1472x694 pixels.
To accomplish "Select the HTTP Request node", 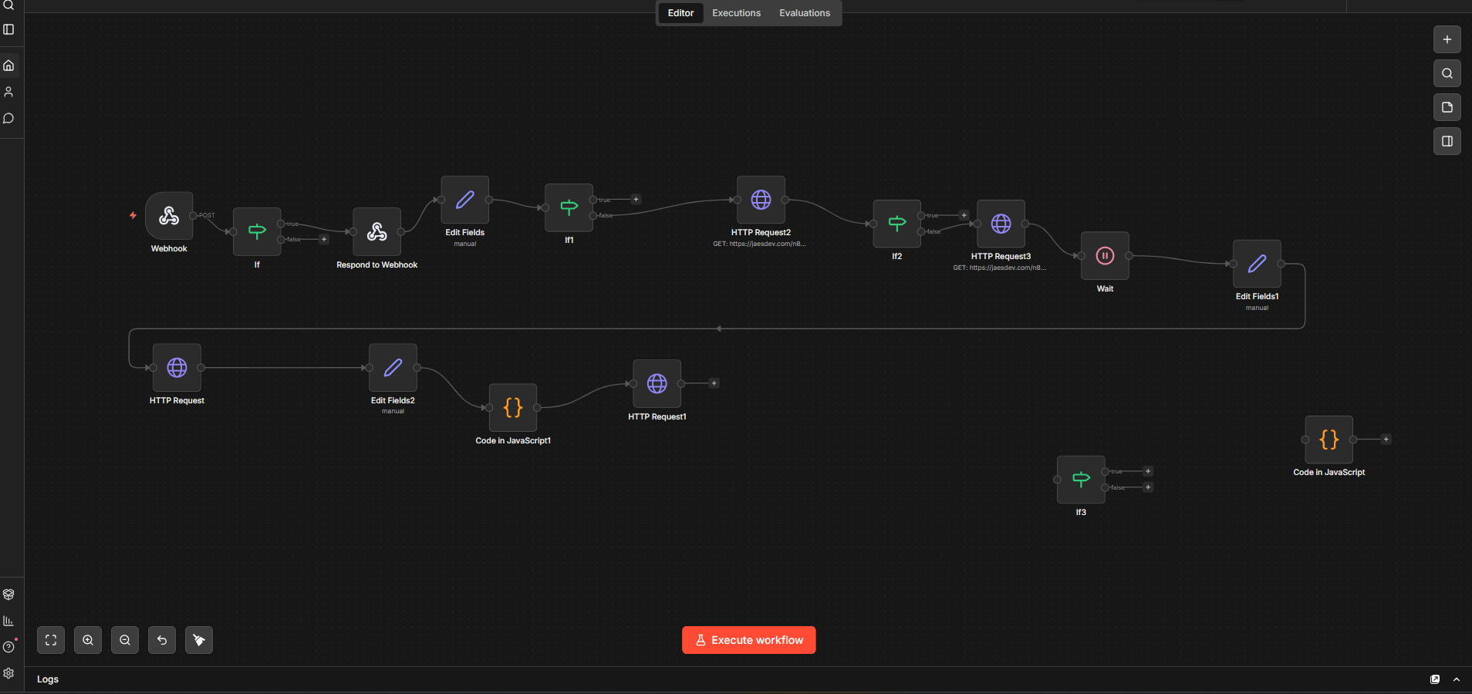I will coord(177,368).
